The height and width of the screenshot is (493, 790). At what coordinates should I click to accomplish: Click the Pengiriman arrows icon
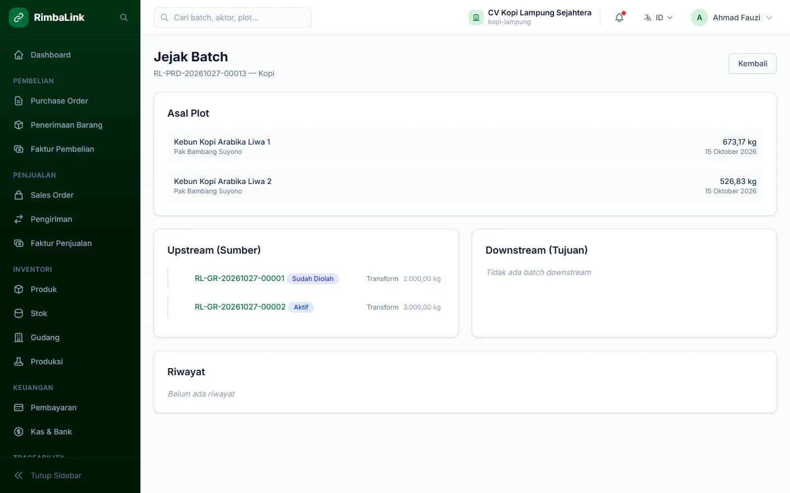click(19, 219)
